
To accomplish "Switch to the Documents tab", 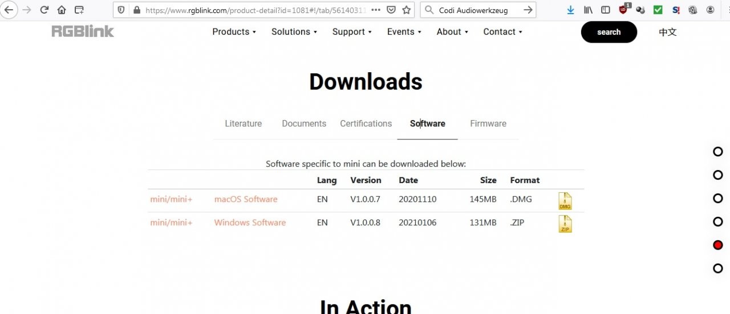I will click(x=304, y=123).
